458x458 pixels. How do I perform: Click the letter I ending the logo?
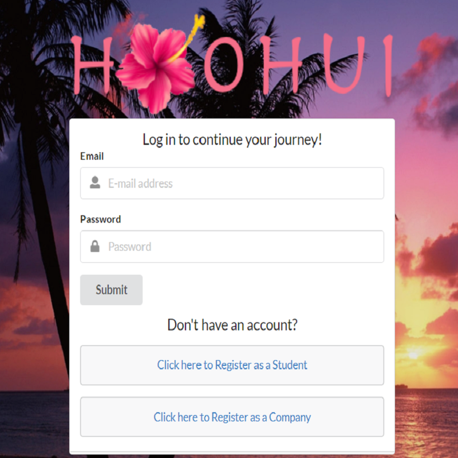pyautogui.click(x=388, y=65)
